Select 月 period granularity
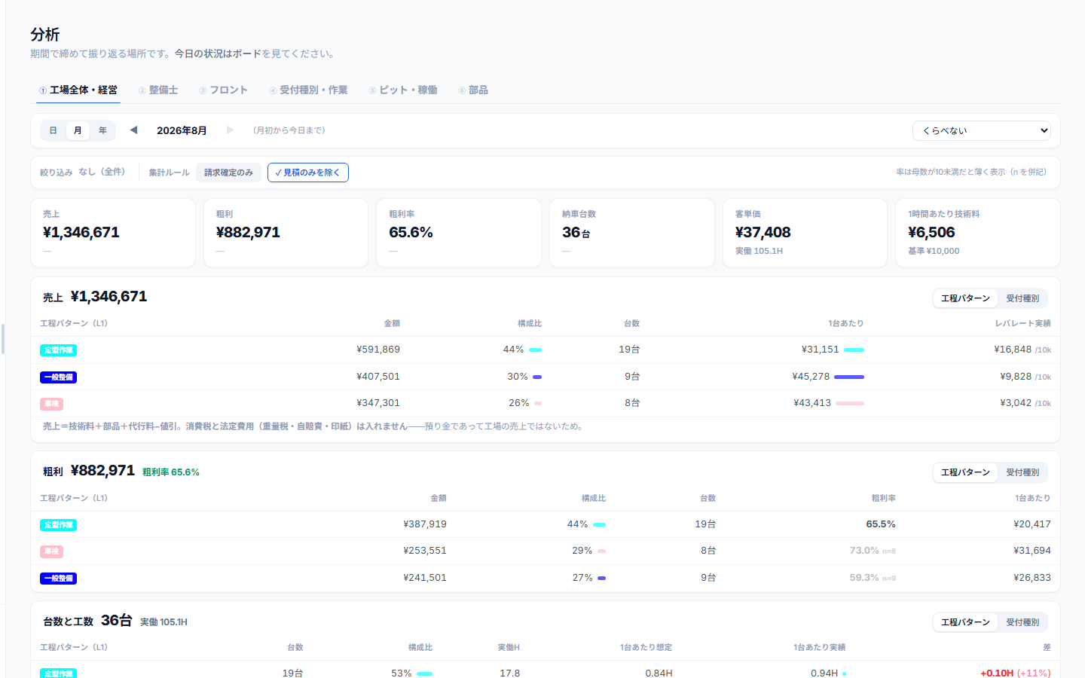The width and height of the screenshot is (1085, 678). tap(78, 130)
